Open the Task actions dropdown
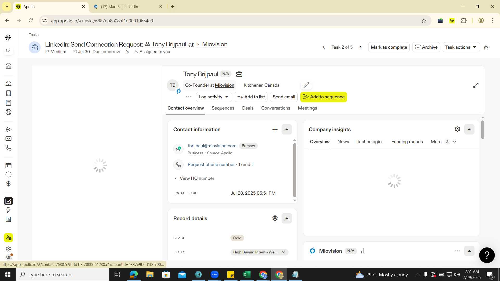500x281 pixels. point(461,47)
